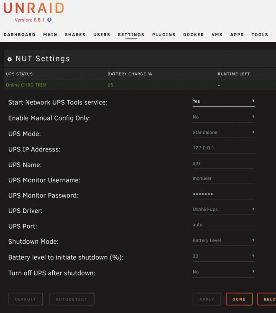Expand the UPS Driver dropdown
Image resolution: width=276 pixels, height=313 pixels.
(223, 210)
